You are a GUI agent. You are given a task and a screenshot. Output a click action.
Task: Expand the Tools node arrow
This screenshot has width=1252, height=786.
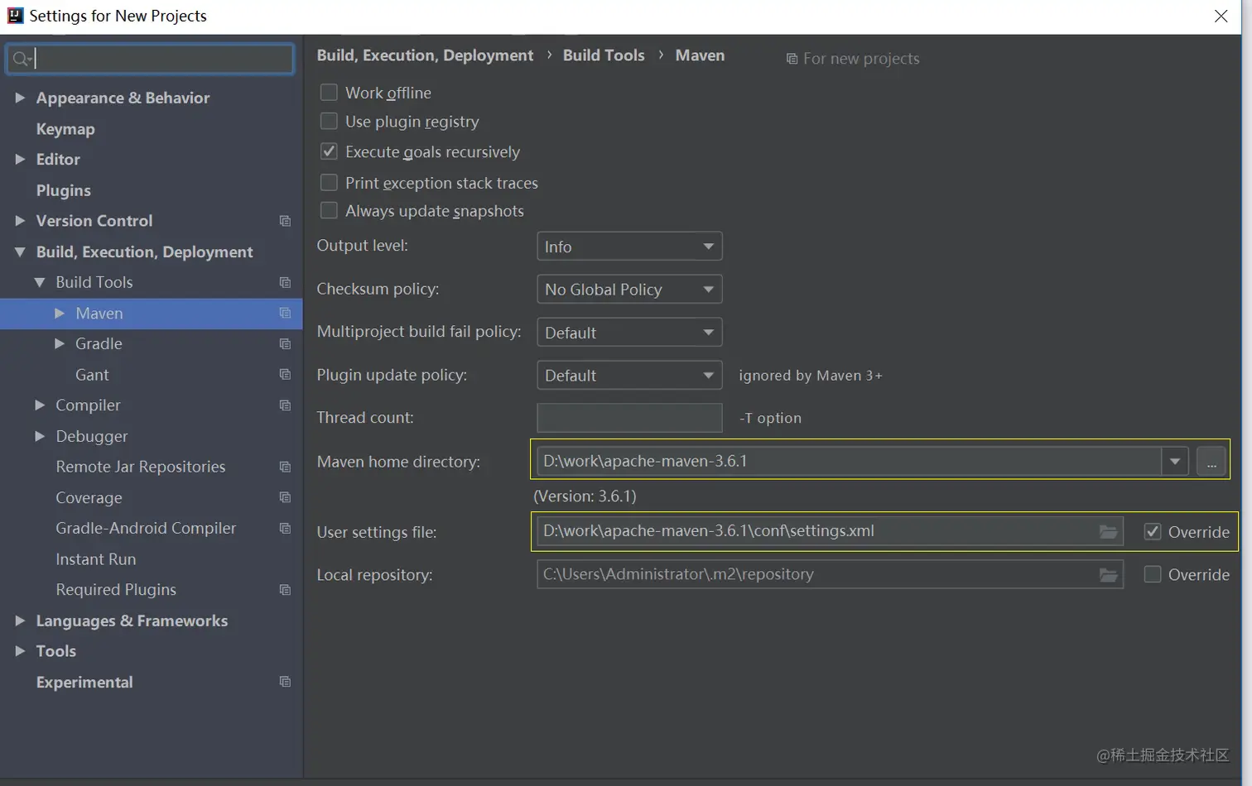pos(20,651)
